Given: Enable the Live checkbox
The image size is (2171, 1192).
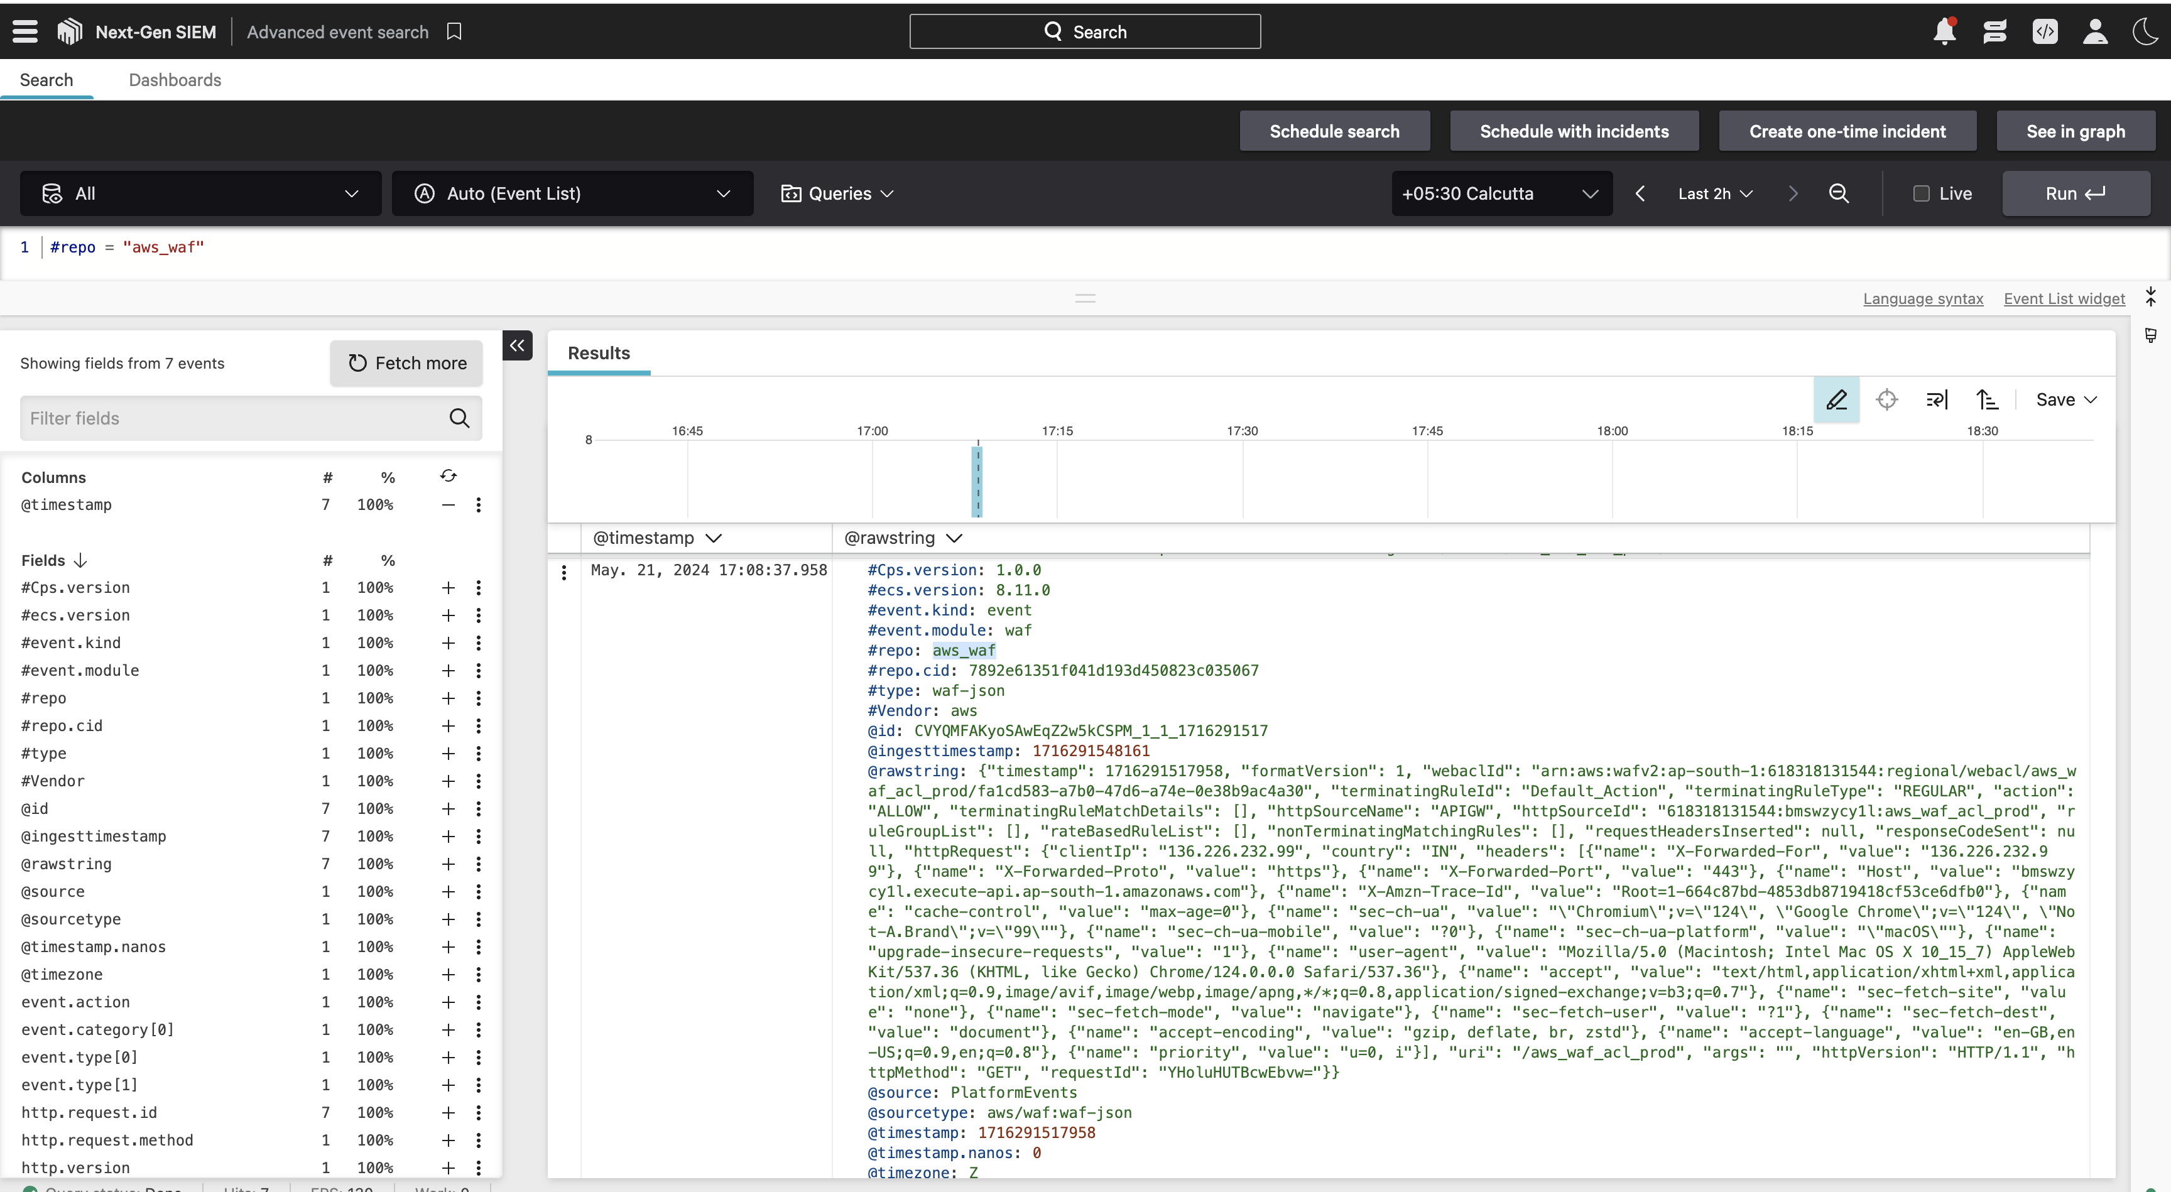Looking at the screenshot, I should point(1921,194).
